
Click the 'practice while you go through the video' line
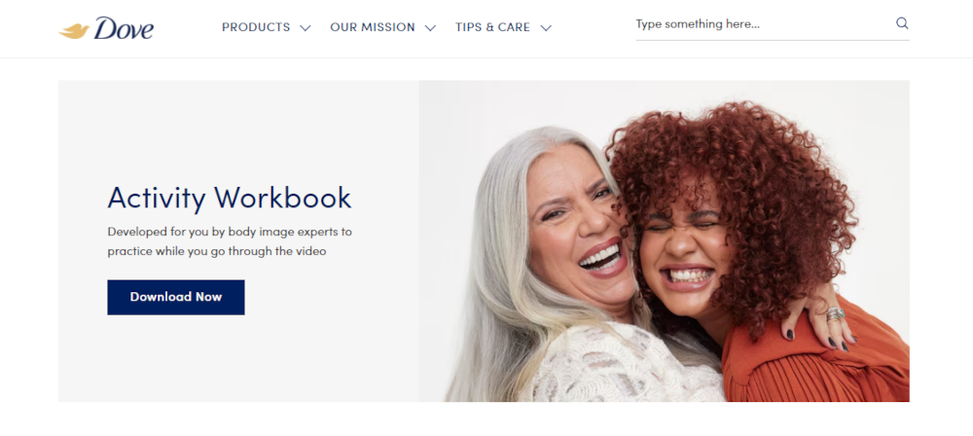click(x=217, y=251)
